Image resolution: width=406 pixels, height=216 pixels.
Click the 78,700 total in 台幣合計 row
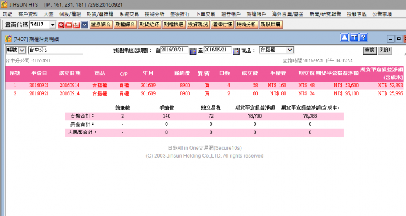255,116
